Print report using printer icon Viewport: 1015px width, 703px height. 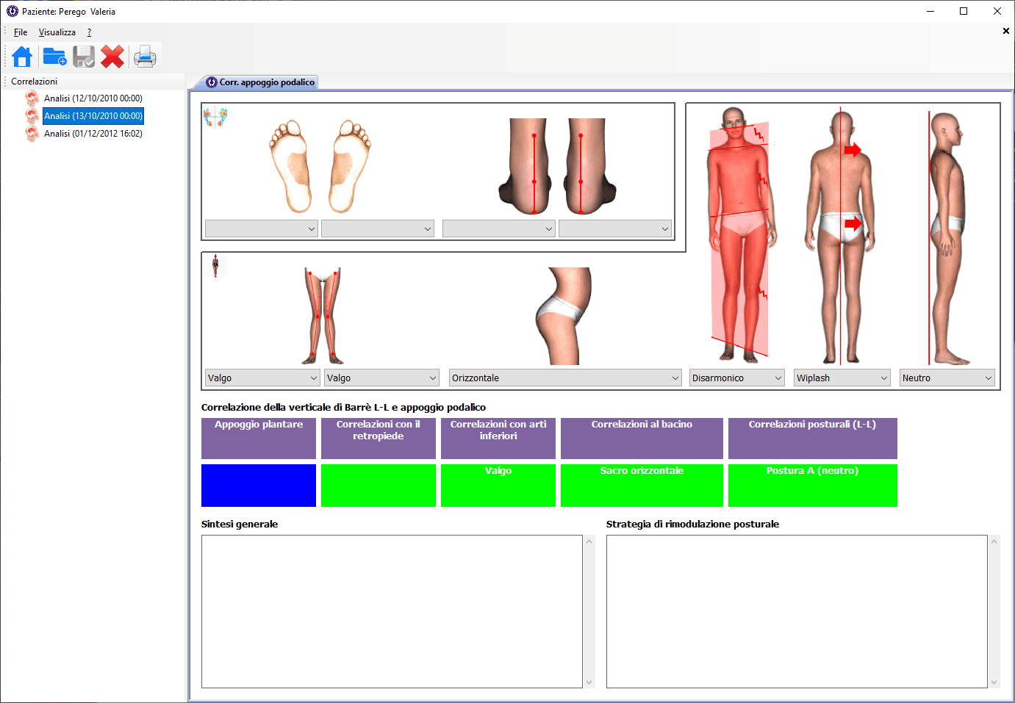click(x=145, y=57)
